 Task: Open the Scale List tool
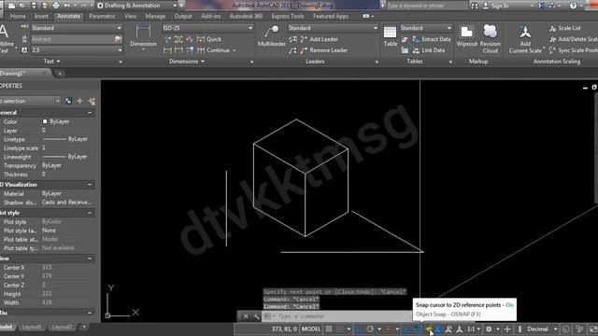tap(564, 28)
